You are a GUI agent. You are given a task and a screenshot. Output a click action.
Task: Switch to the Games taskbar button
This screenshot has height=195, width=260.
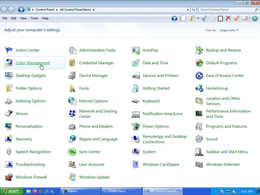(80, 191)
